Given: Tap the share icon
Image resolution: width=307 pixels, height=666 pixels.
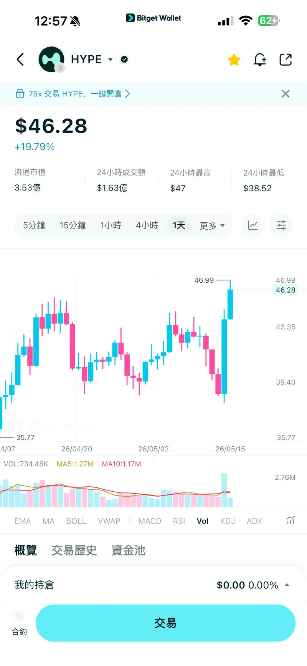Looking at the screenshot, I should [x=286, y=60].
